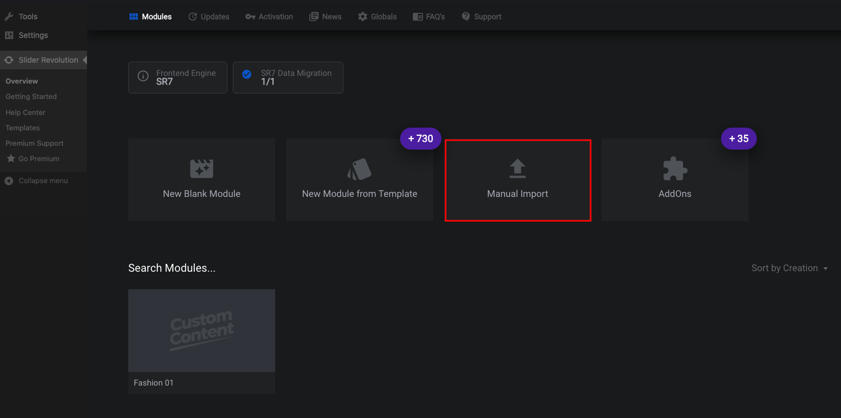Click the gear icon beside Globals
Viewport: 841px width, 418px height.
point(363,16)
